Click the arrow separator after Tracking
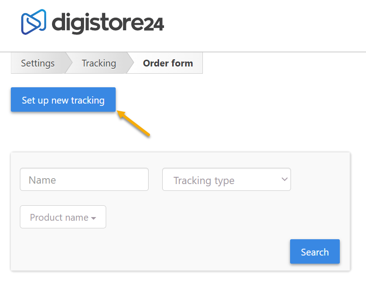 130,63
